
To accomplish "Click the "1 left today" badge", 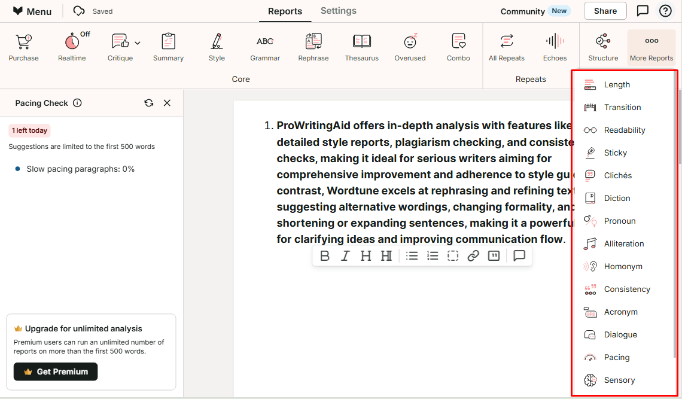I will pyautogui.click(x=29, y=130).
